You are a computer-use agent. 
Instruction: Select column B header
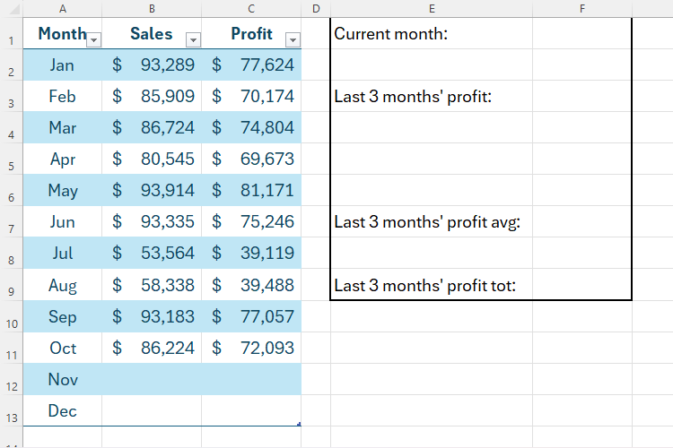coord(152,8)
